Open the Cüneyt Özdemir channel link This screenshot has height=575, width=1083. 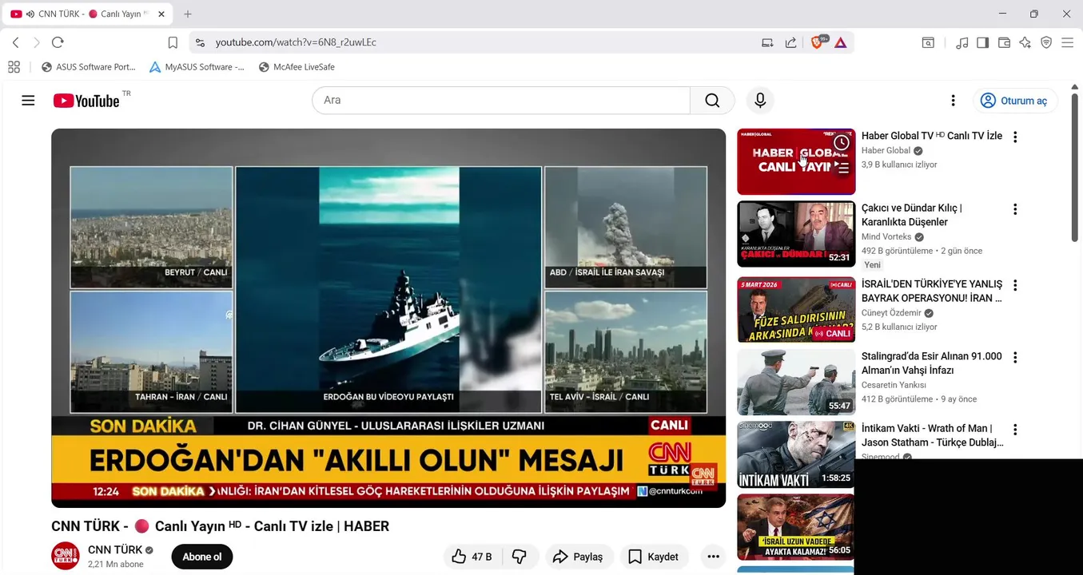891,313
